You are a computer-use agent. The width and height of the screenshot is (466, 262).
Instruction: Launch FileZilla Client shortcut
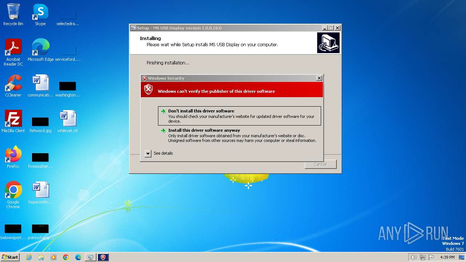pos(13,122)
